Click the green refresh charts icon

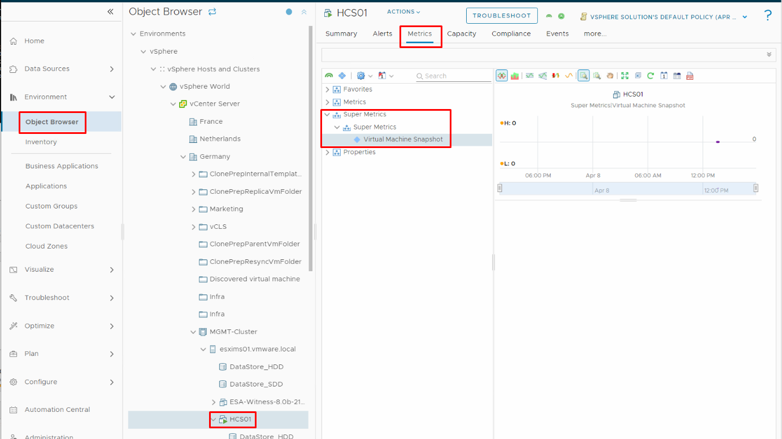click(x=650, y=76)
